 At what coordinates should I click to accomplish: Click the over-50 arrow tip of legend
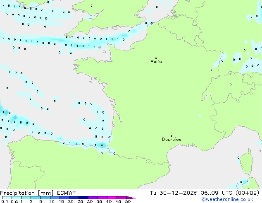pos(131,198)
